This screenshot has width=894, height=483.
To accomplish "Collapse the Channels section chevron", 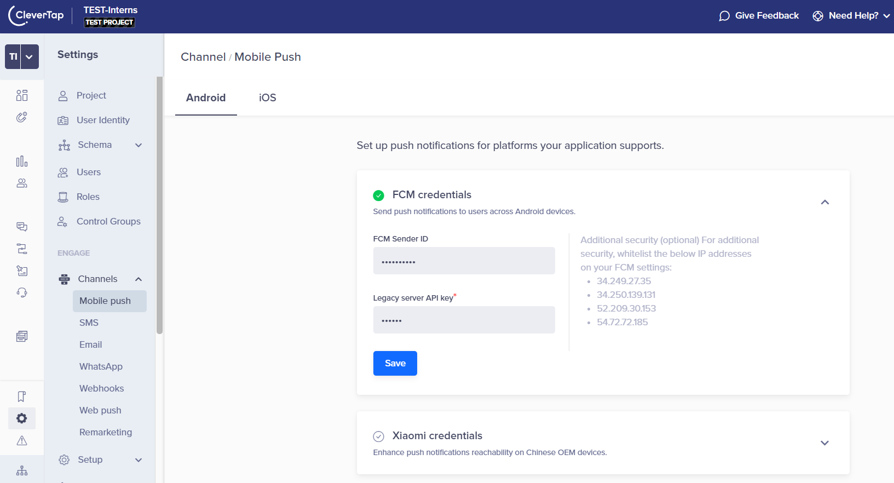I will [139, 279].
